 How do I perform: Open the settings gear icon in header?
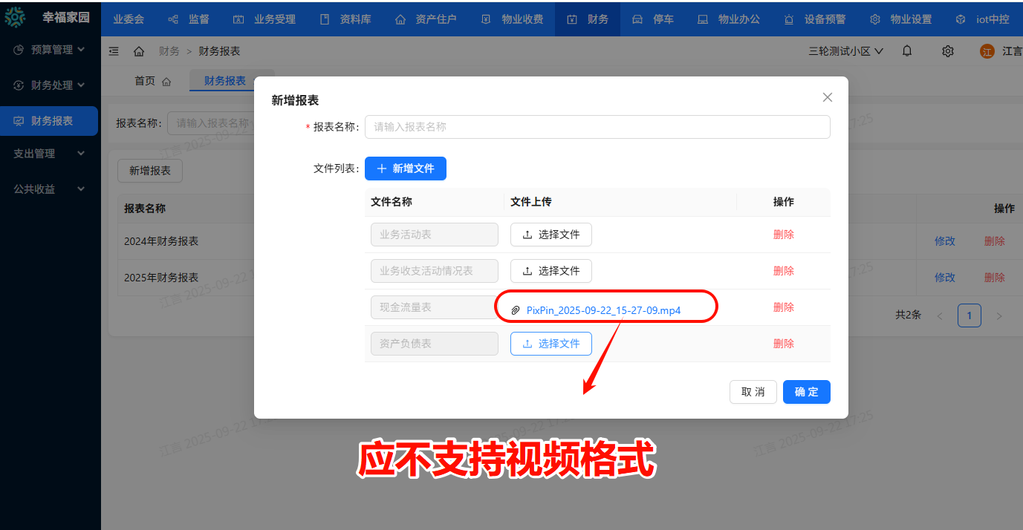(x=947, y=51)
